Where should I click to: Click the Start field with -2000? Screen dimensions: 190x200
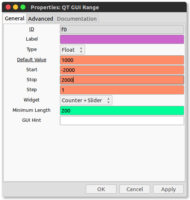pos(122,70)
